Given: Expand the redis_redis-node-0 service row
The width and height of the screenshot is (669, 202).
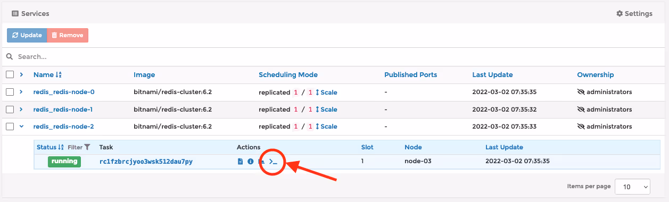Looking at the screenshot, I should coord(21,92).
